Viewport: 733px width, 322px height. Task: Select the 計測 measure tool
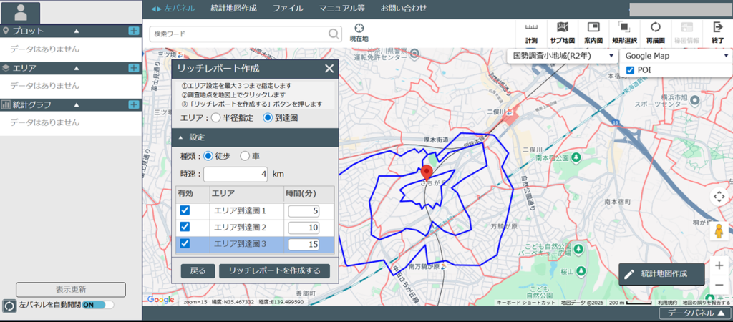531,33
